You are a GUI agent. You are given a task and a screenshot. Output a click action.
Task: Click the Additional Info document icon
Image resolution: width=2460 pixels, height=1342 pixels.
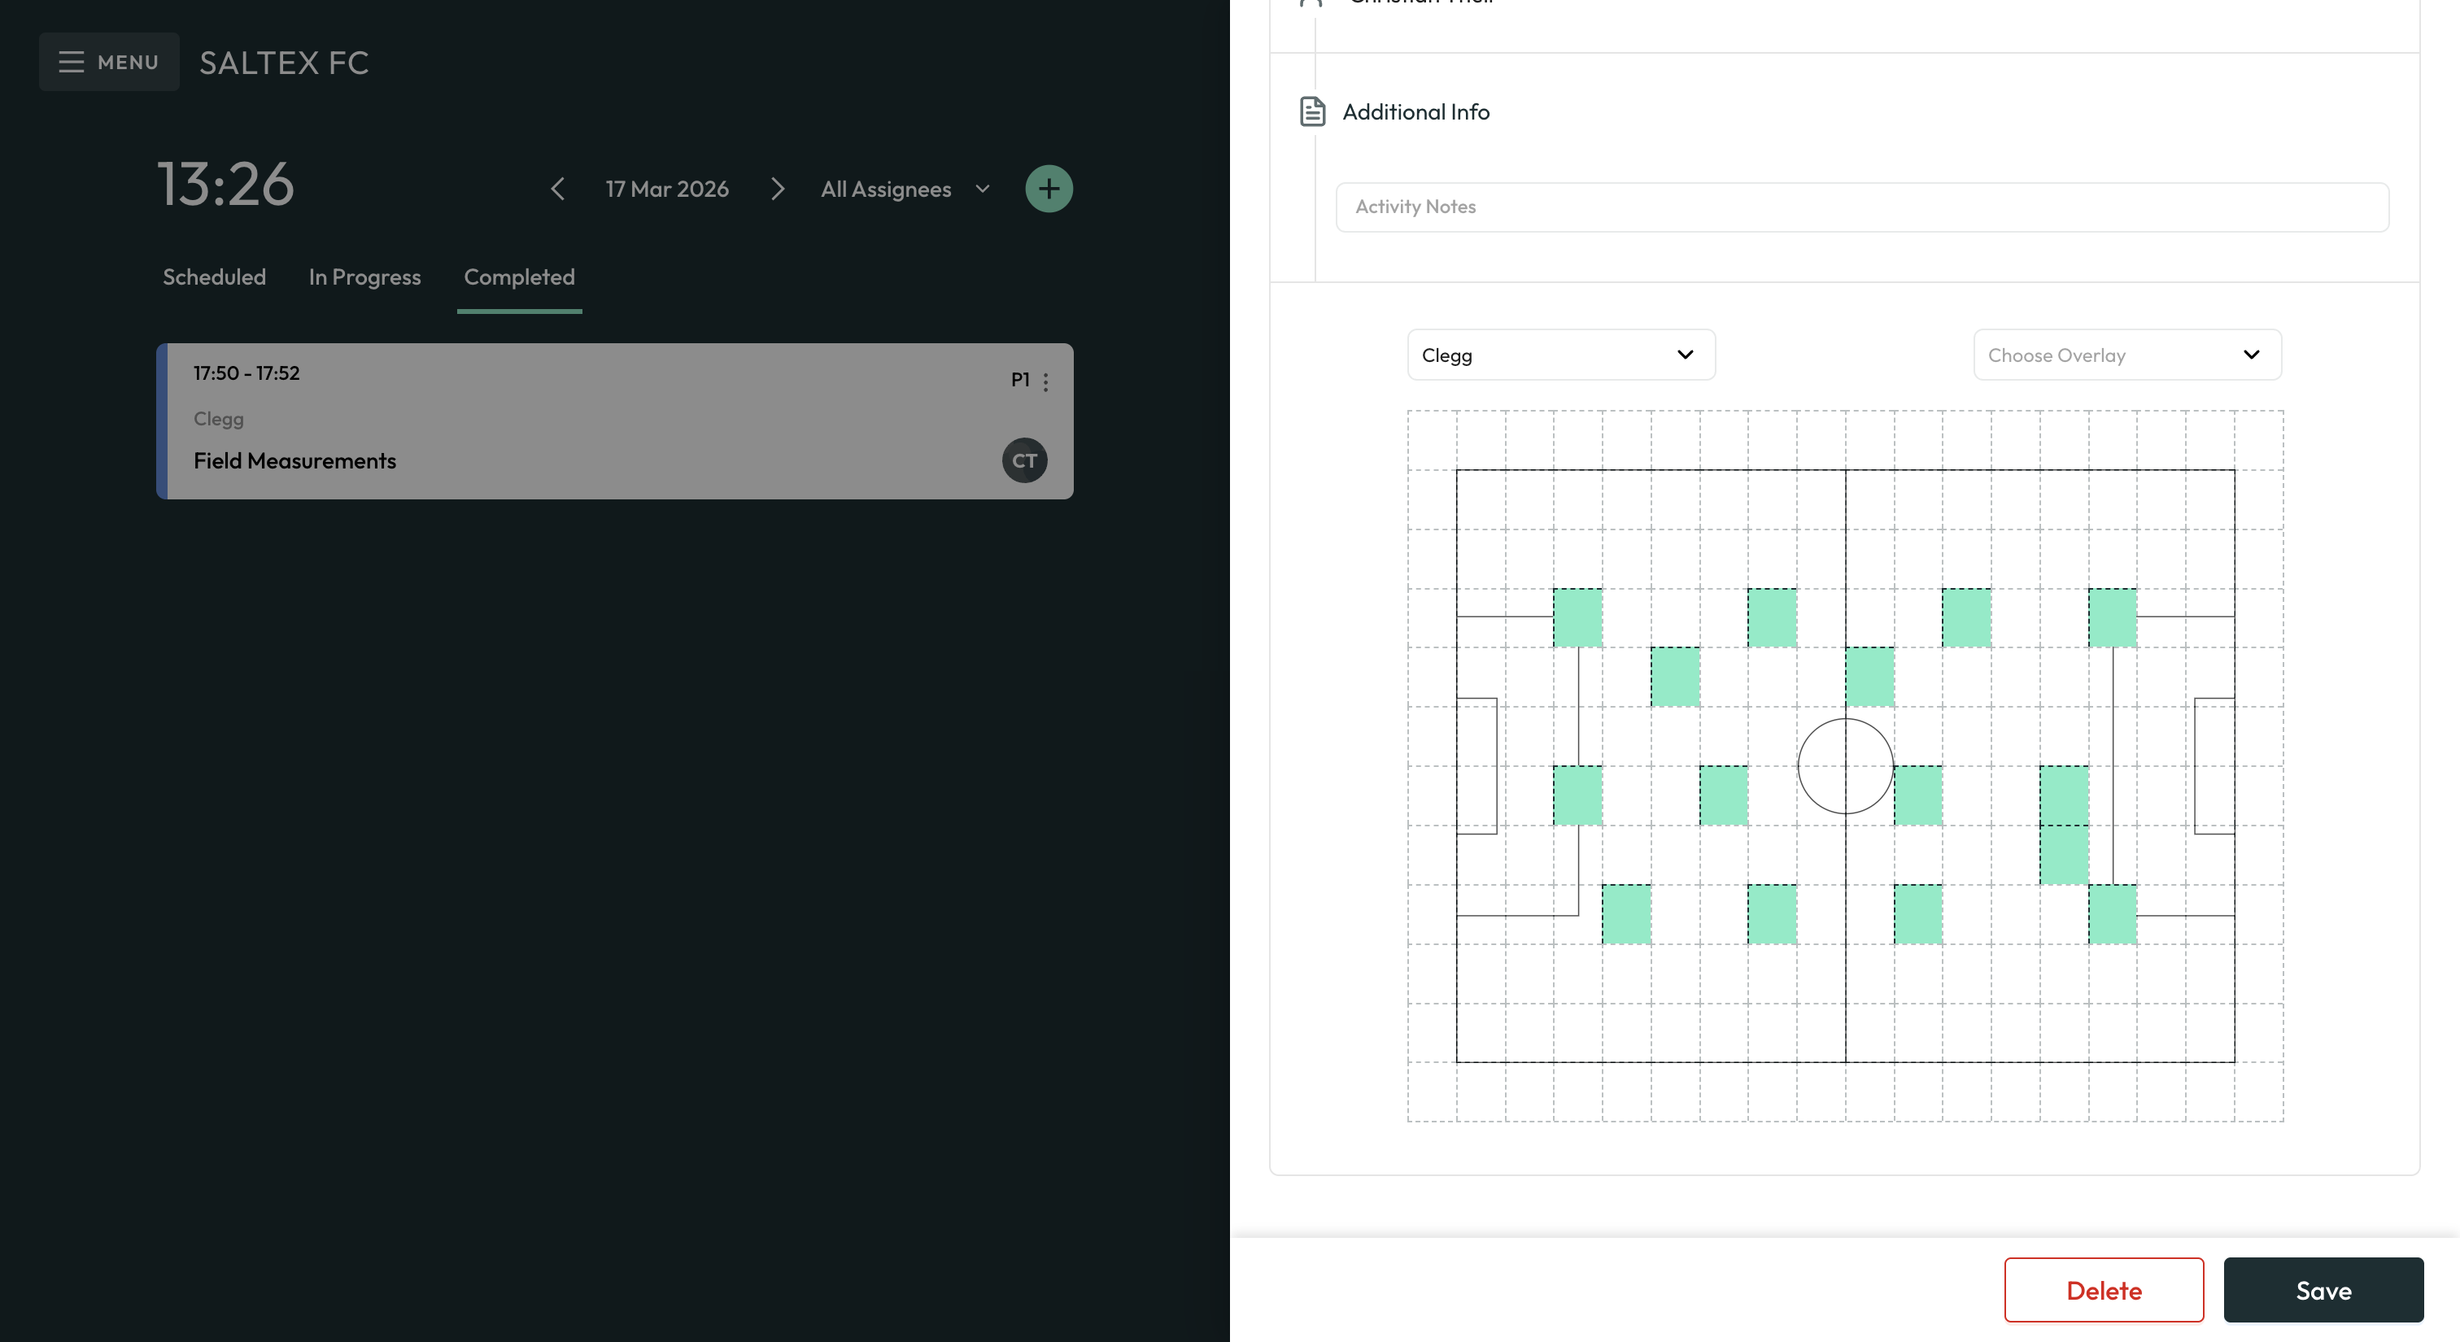coord(1311,111)
